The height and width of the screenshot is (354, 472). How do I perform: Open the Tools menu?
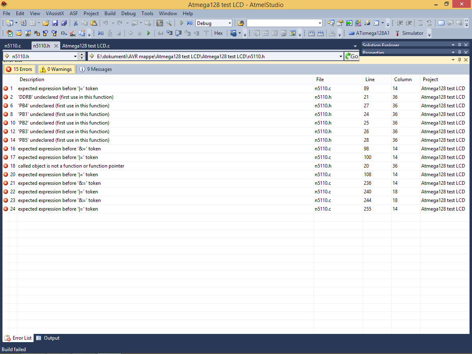(147, 14)
